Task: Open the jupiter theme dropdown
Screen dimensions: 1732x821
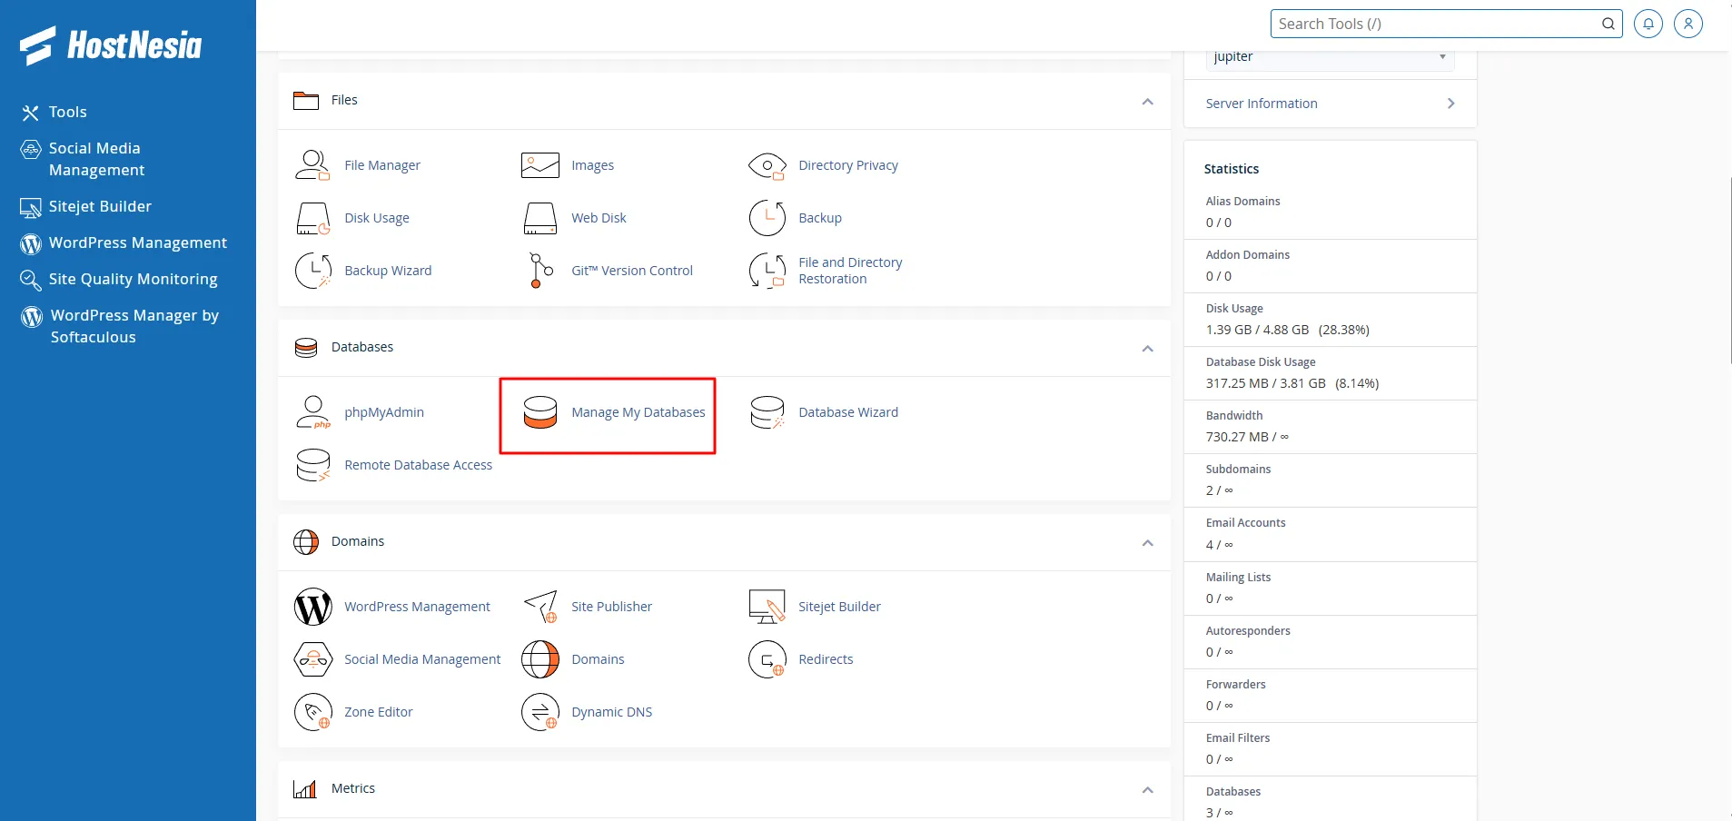Action: tap(1330, 57)
